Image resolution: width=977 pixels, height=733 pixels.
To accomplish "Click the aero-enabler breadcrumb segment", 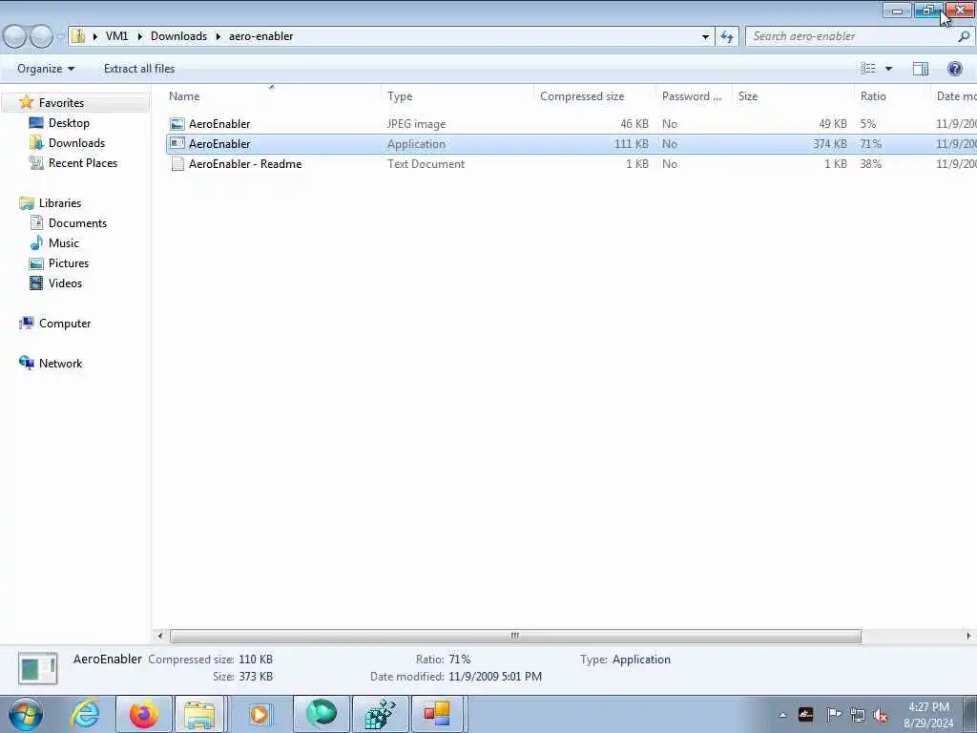I will point(261,36).
